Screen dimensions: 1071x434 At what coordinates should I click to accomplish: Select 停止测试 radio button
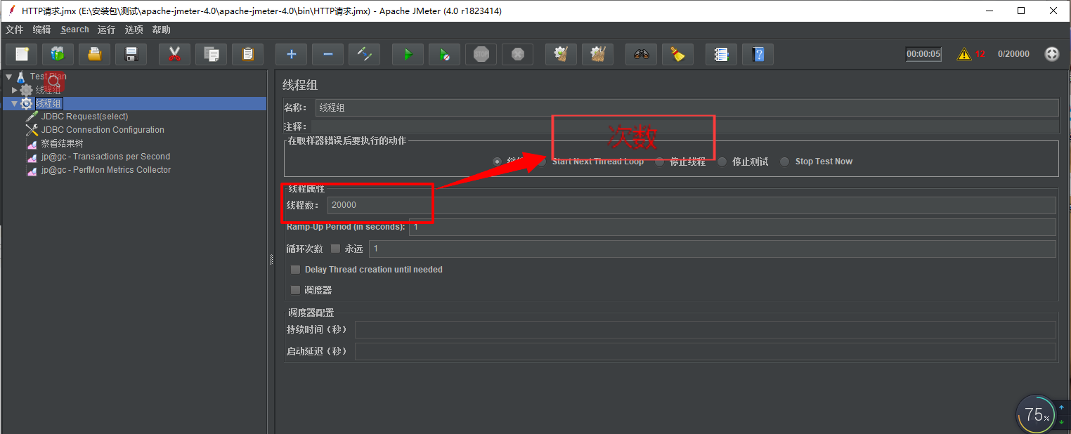tap(722, 162)
